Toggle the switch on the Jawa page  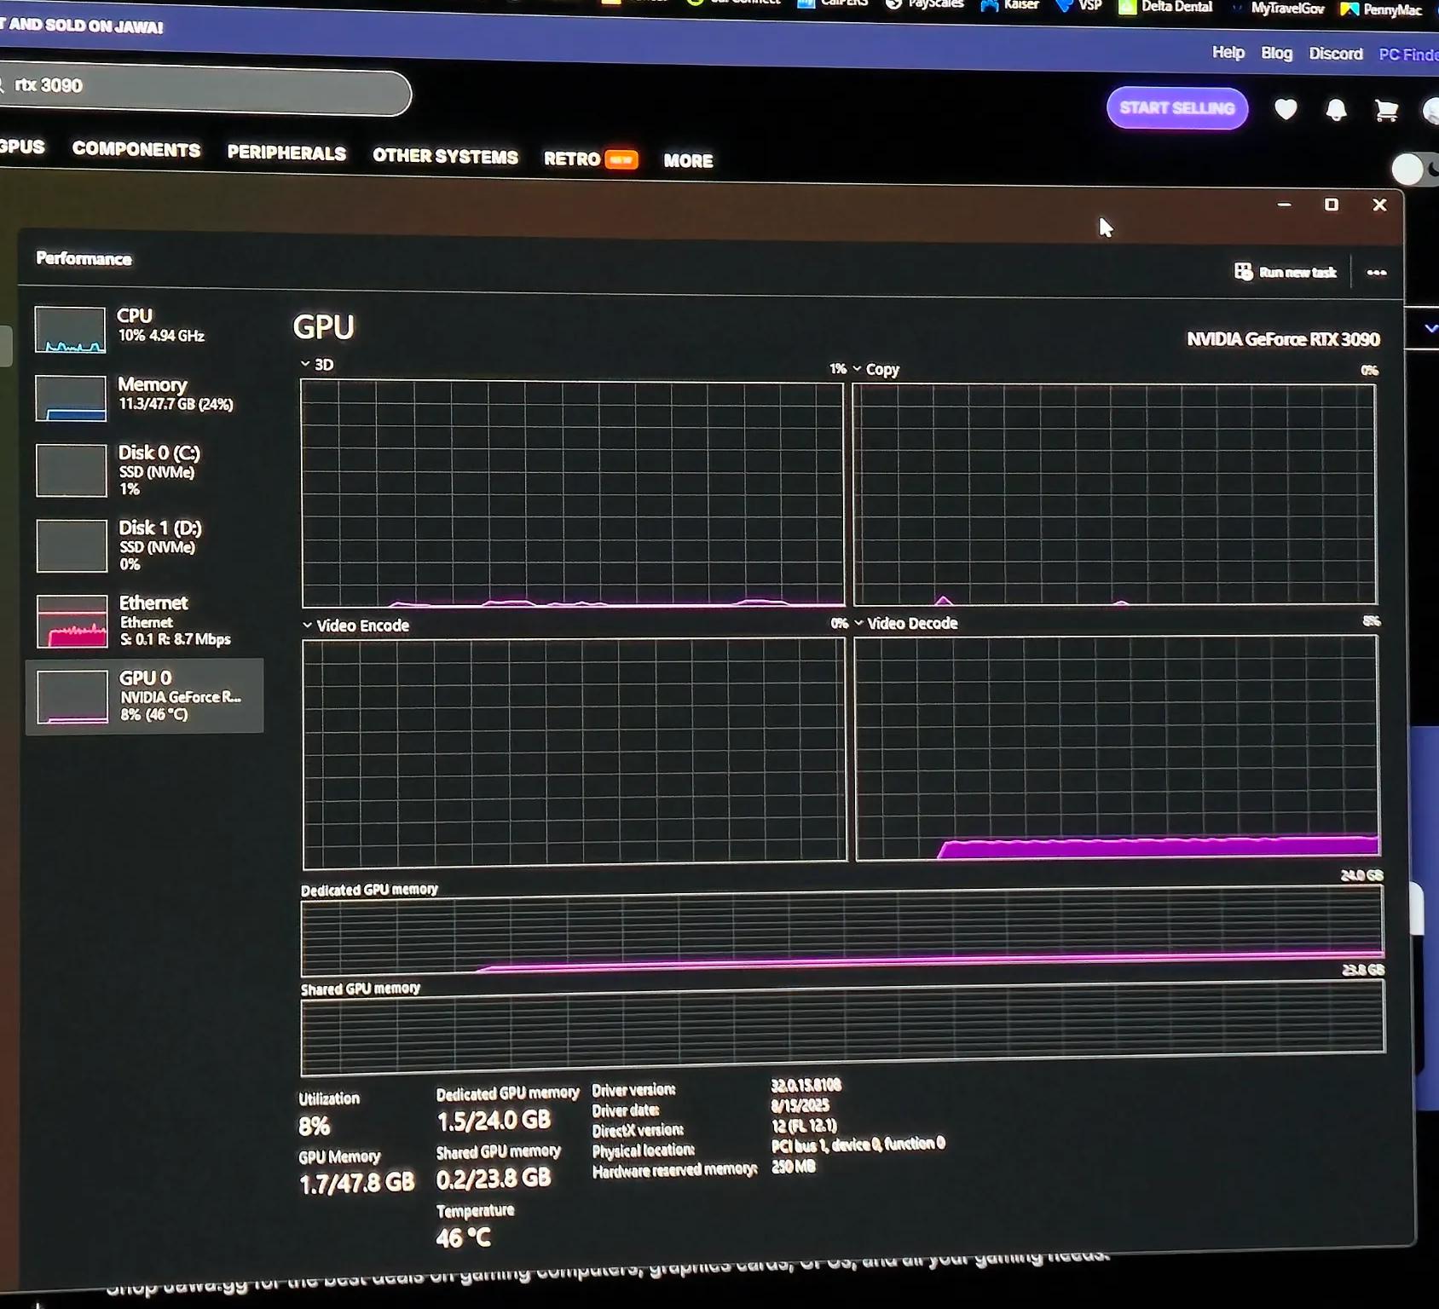click(1415, 170)
